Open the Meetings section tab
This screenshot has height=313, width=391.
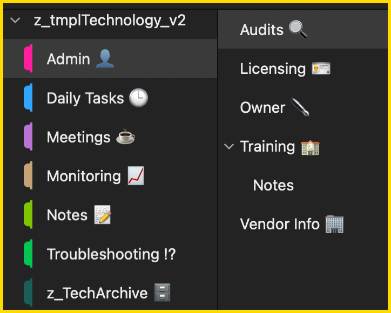point(111,137)
